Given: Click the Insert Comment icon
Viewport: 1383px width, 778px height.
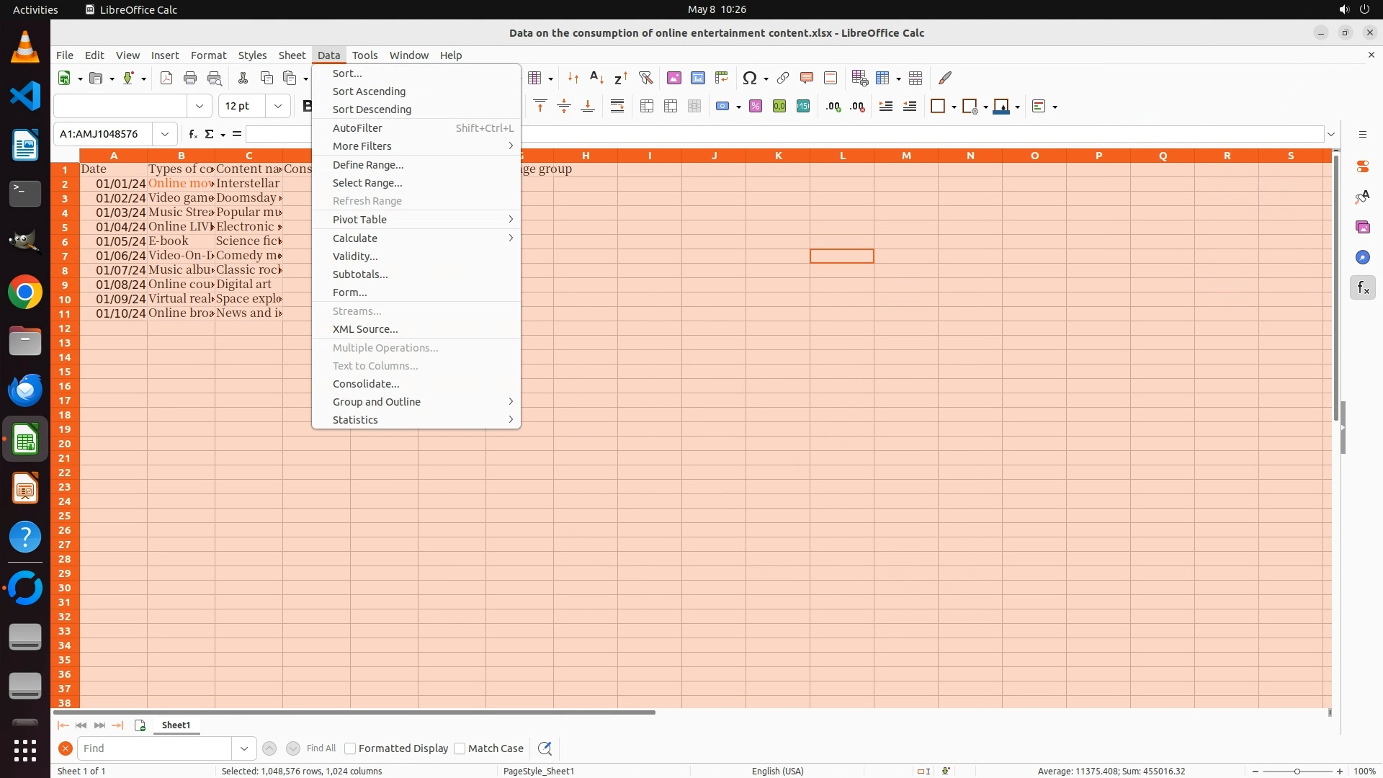Looking at the screenshot, I should [806, 78].
